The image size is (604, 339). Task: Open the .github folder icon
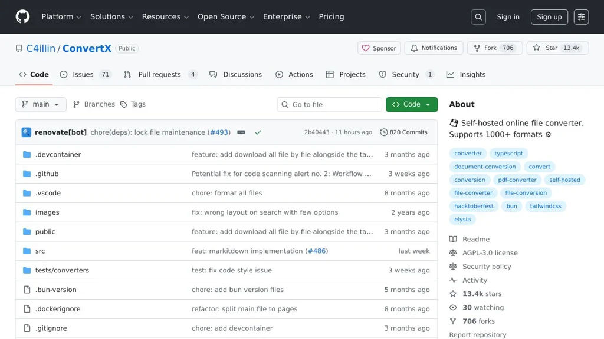pos(26,173)
